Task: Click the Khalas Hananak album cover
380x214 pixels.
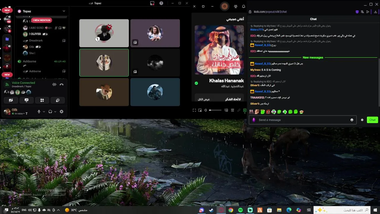Action: click(219, 50)
